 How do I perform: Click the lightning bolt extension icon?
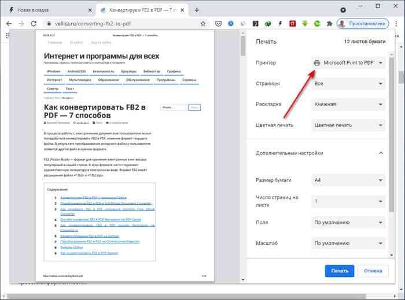click(280, 24)
